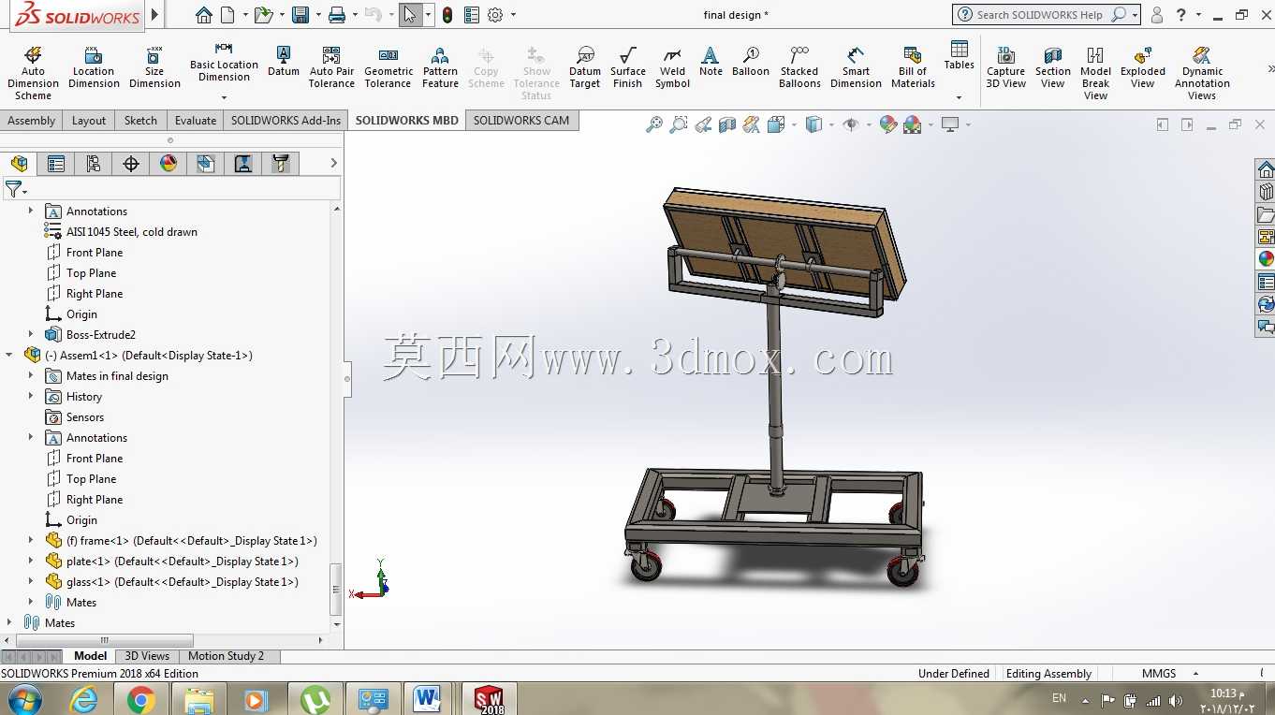
Task: Activate the Smart Dimension tool
Action: (x=856, y=67)
